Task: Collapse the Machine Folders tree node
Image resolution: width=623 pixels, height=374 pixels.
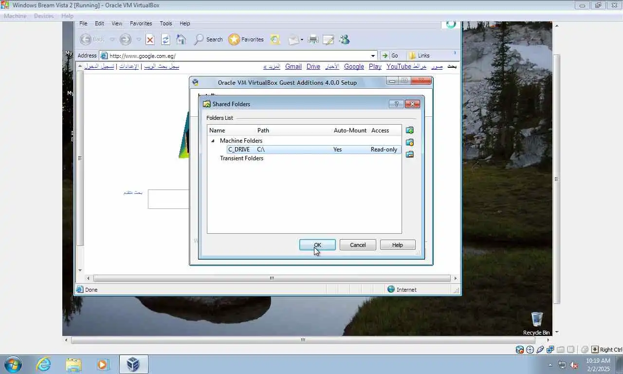Action: tap(213, 141)
